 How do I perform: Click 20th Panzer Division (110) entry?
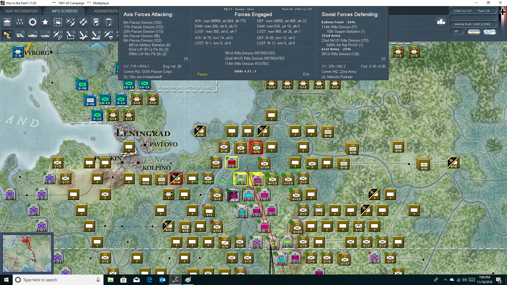(143, 31)
